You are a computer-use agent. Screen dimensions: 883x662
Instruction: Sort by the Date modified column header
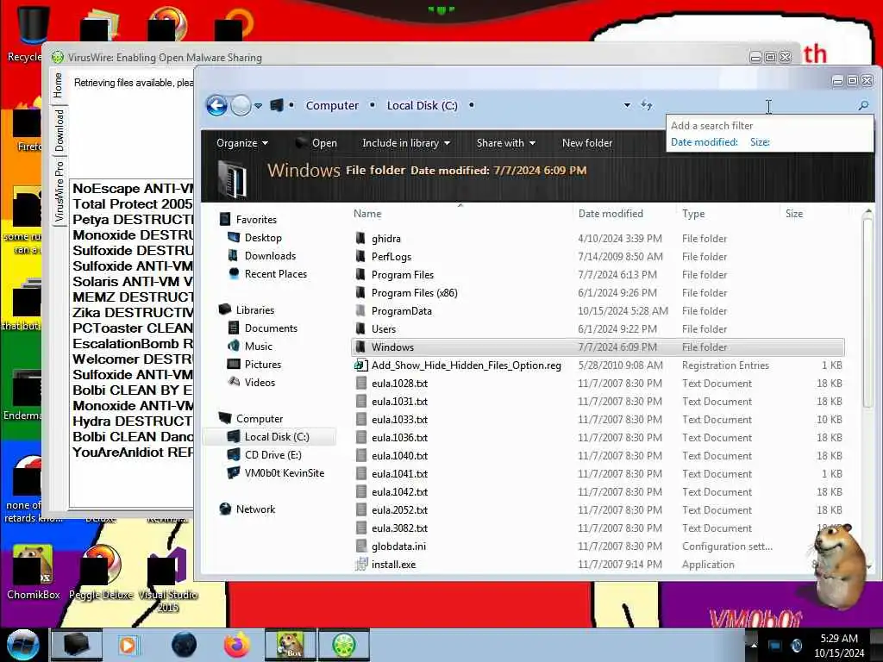pyautogui.click(x=611, y=214)
